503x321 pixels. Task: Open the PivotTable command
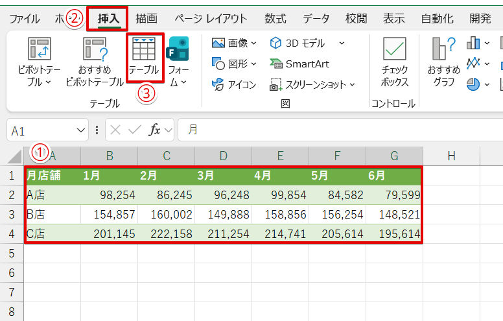39,61
